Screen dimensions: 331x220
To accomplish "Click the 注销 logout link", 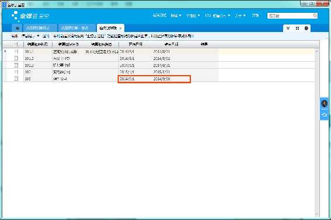I will (x=255, y=15).
